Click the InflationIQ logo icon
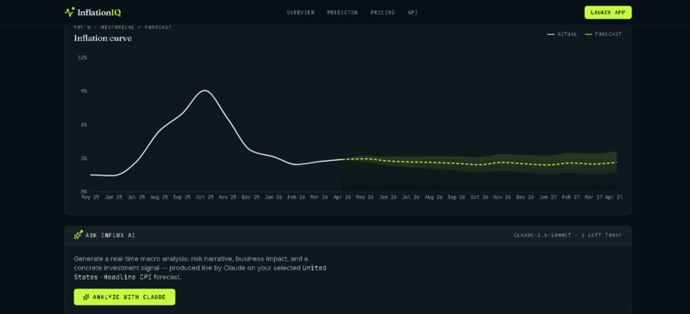Image resolution: width=690 pixels, height=314 pixels. [x=69, y=12]
